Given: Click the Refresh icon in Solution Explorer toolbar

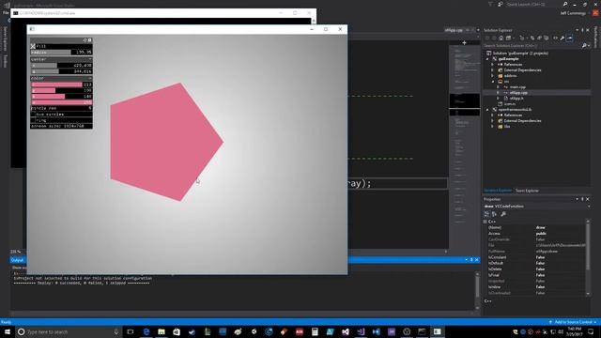Looking at the screenshot, I should [532, 38].
